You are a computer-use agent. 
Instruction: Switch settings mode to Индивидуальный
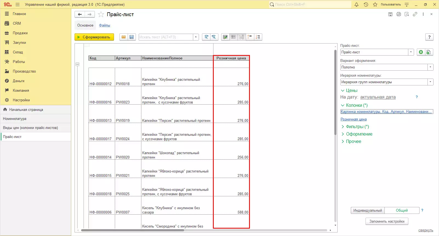(x=368, y=210)
